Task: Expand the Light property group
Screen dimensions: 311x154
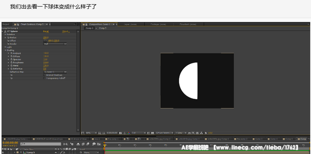Action: 5,47
